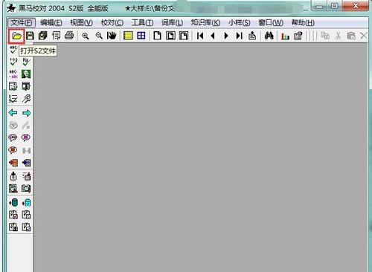The width and height of the screenshot is (372, 272).
Task: Go forward with the cyan right arrow
Action: pos(26,113)
